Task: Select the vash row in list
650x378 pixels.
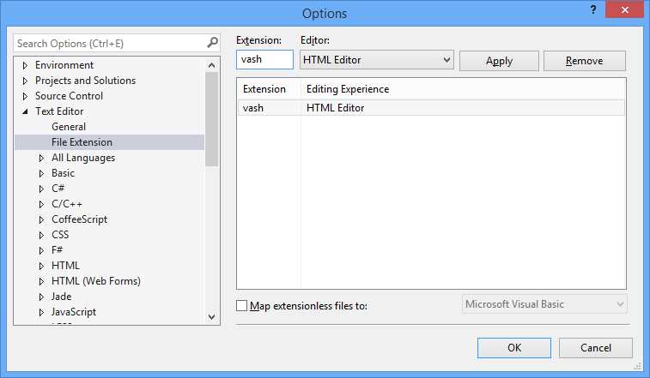Action: point(431,108)
